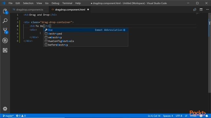Open the File menu

[x=10, y=3]
